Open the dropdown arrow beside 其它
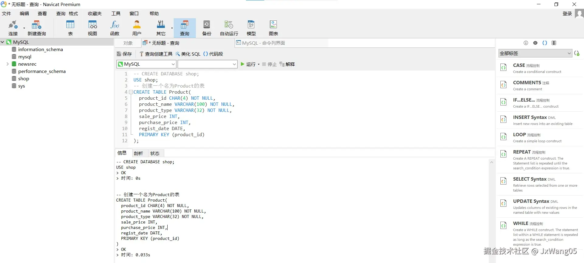This screenshot has width=584, height=263. point(172,28)
